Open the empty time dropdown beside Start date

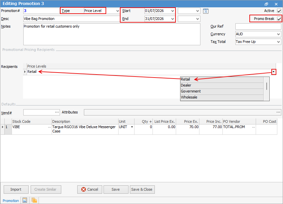coord(197,11)
